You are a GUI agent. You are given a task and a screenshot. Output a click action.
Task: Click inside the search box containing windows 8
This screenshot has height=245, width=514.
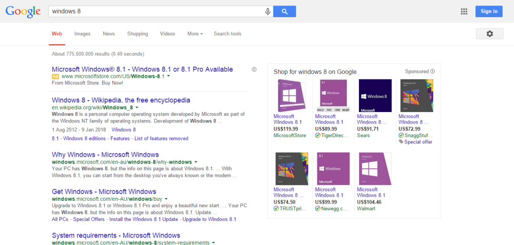[156, 12]
